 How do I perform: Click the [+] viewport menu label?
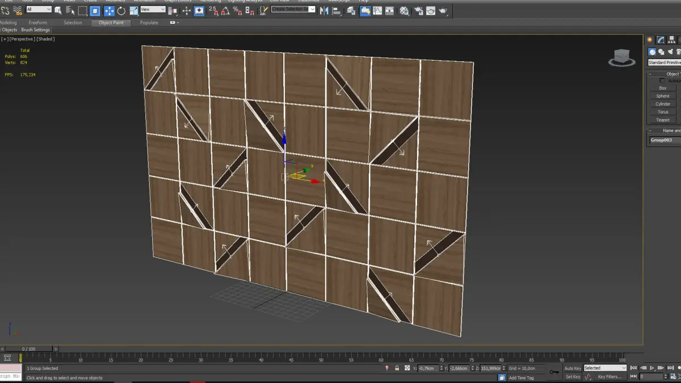coord(5,39)
